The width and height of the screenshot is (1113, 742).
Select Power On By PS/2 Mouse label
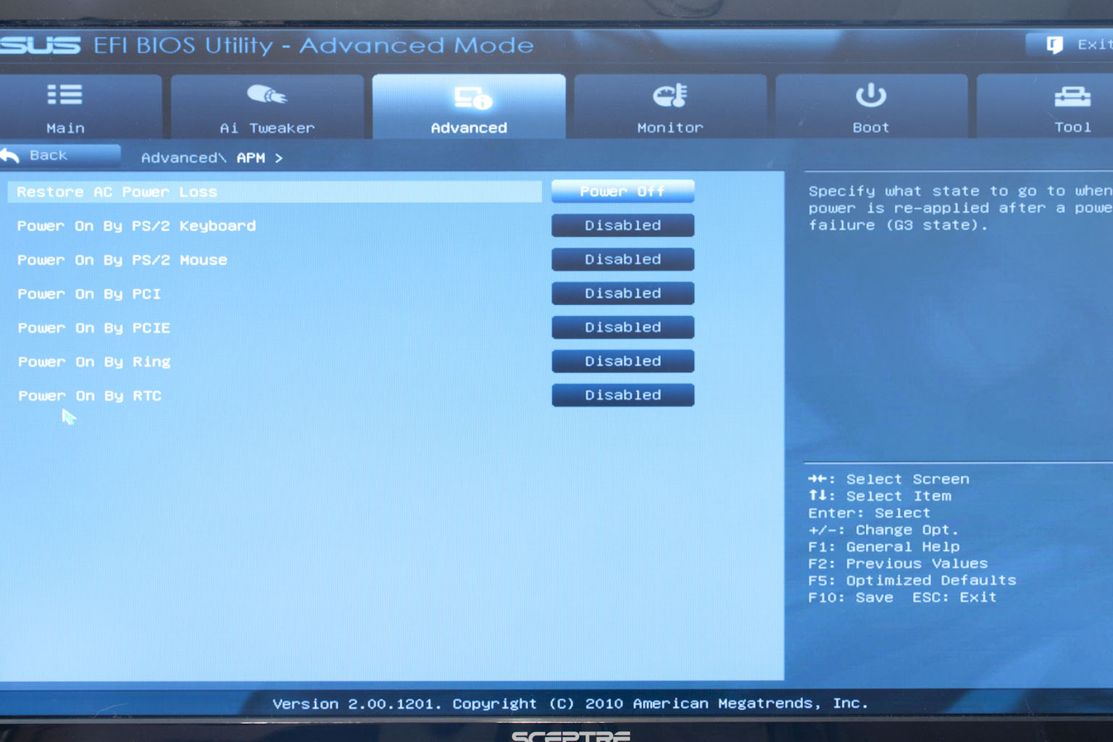[x=122, y=260]
